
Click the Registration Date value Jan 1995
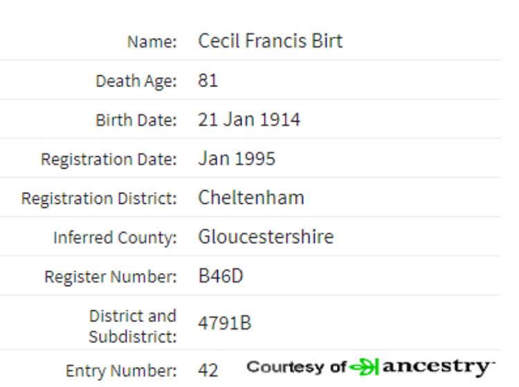click(237, 158)
